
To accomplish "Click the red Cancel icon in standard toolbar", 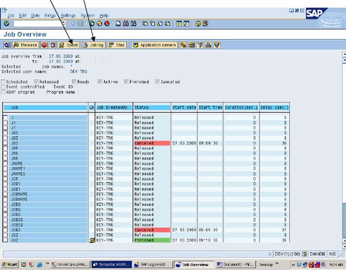I will [x=107, y=23].
